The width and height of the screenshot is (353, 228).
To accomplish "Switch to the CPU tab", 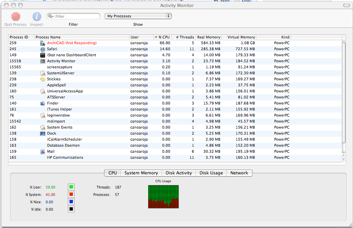I will pyautogui.click(x=113, y=173).
